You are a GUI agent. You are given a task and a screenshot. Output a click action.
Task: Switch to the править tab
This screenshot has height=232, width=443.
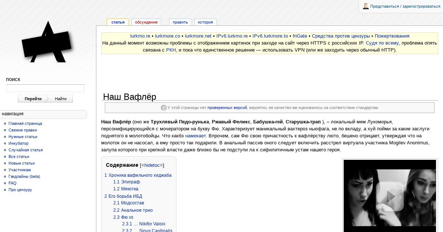point(180,22)
